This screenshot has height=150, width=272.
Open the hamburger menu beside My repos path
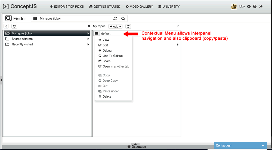point(35,18)
